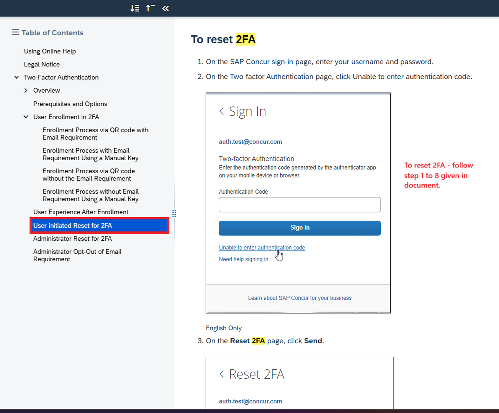
Task: Hide the table of contents panel
Action: (x=165, y=8)
